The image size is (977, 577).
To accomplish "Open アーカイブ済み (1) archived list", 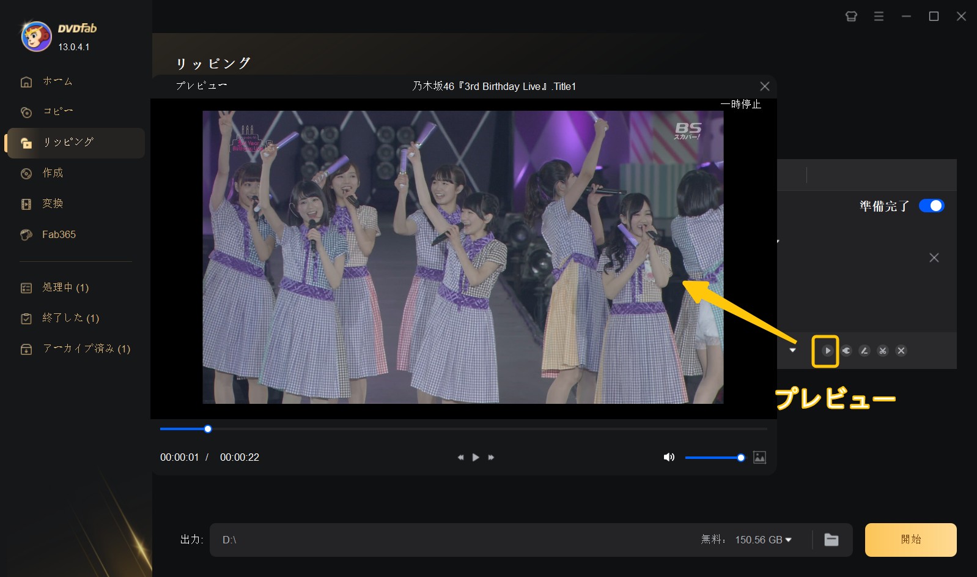I will 76,349.
